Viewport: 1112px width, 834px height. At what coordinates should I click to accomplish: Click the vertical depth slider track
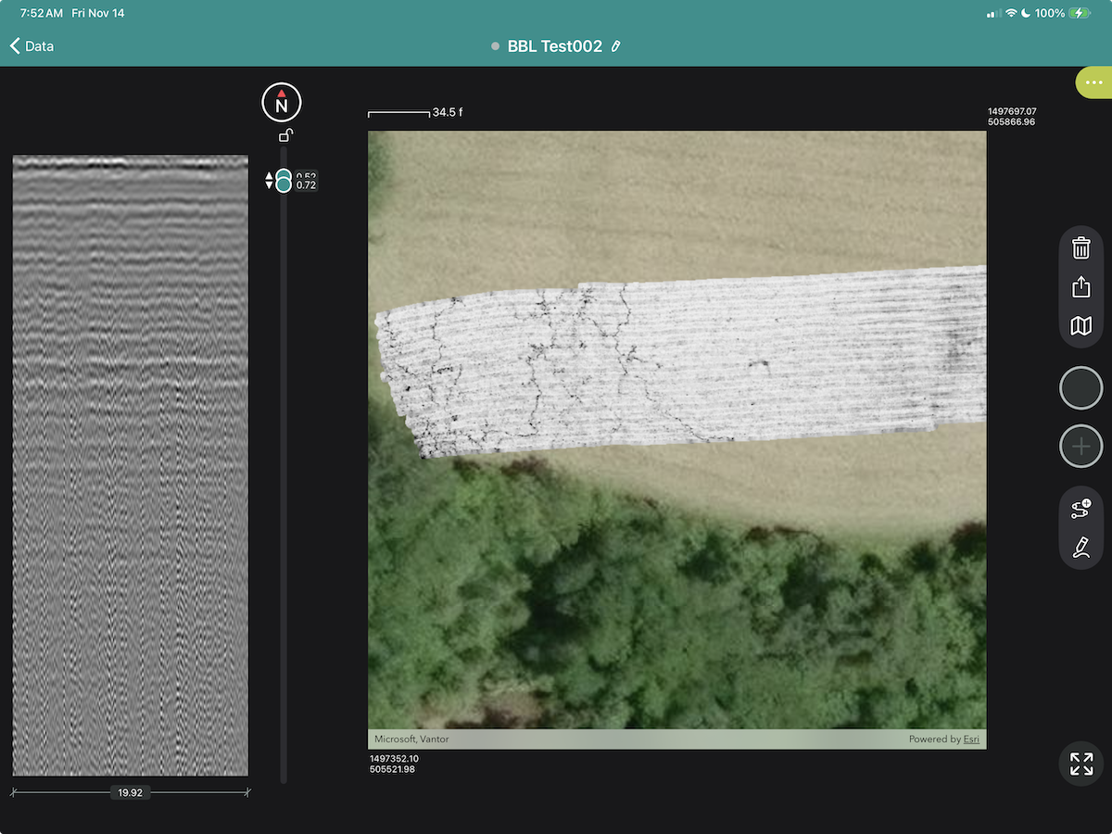point(284,482)
